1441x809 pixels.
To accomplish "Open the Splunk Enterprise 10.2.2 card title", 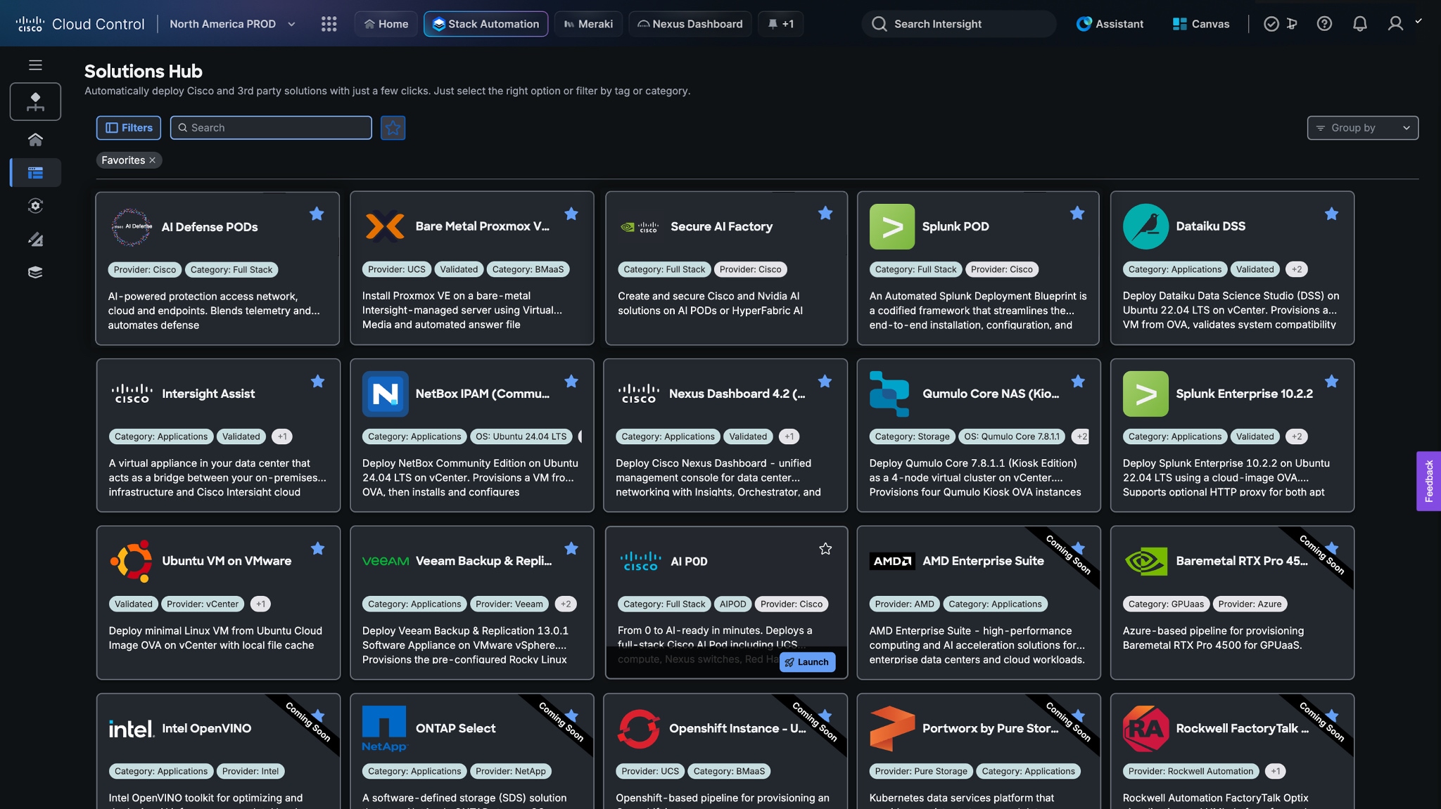I will tap(1244, 394).
